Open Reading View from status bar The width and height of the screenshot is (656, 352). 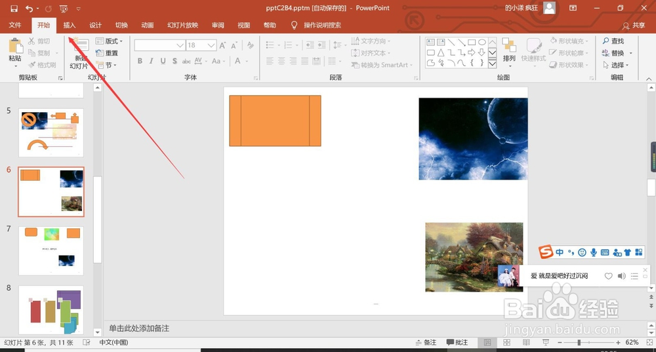point(526,342)
